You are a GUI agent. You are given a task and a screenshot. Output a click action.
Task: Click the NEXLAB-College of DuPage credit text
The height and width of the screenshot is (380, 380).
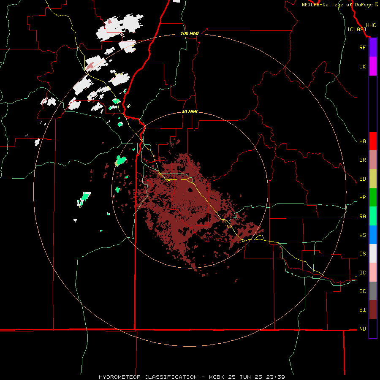339,5
